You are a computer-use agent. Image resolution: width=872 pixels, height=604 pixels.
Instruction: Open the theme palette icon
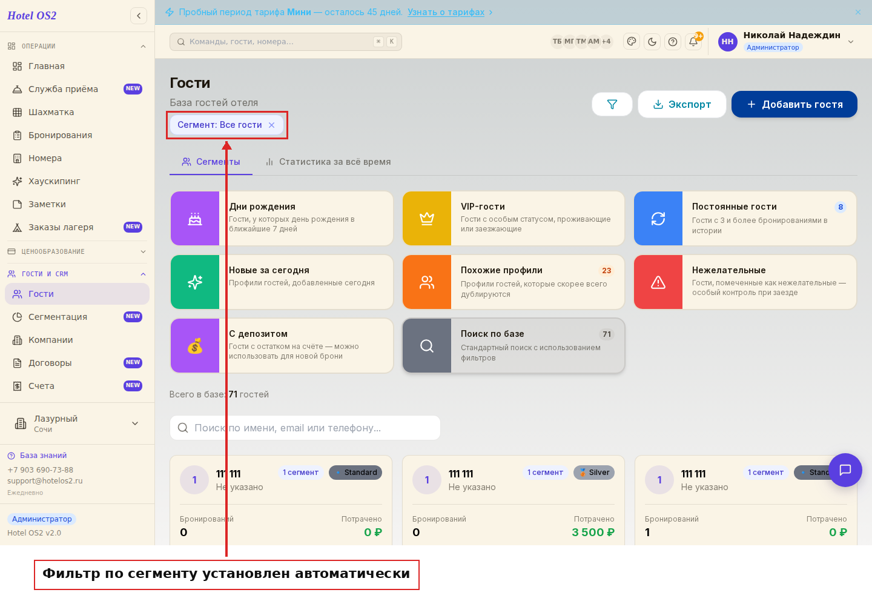point(632,42)
